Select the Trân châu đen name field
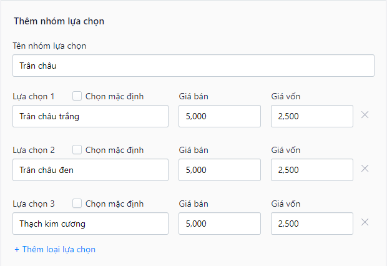This screenshot has height=266, width=387. (90, 170)
